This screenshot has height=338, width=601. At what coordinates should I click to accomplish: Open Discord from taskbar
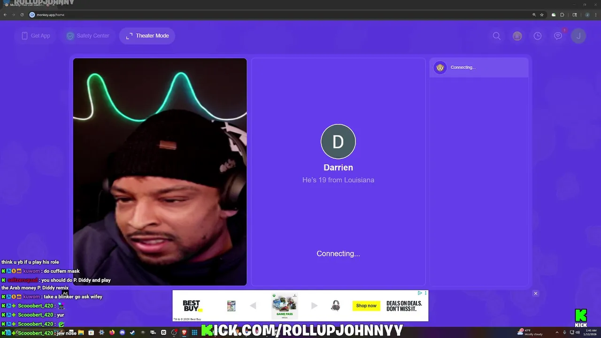pyautogui.click(x=122, y=332)
